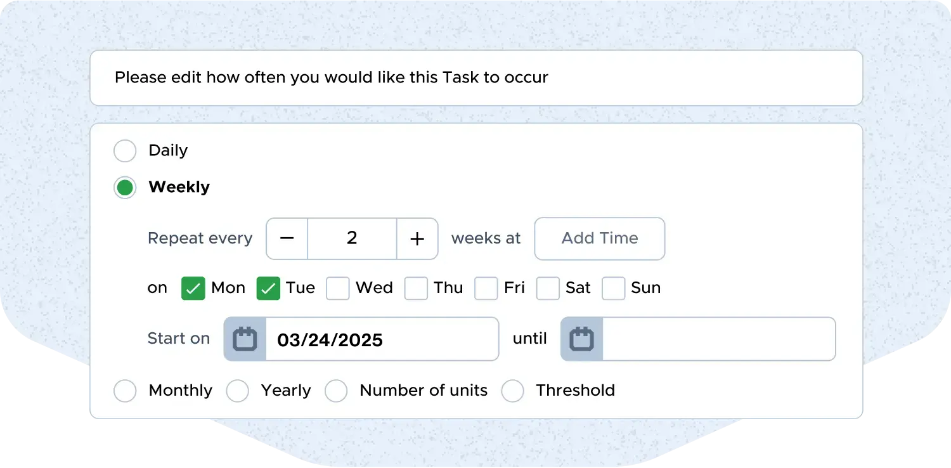Check the Fri day box

click(x=486, y=289)
